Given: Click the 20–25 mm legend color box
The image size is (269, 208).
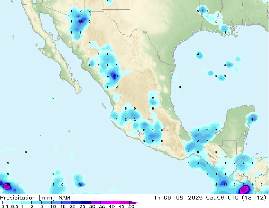Looking at the screenshot, I should point(76,202).
